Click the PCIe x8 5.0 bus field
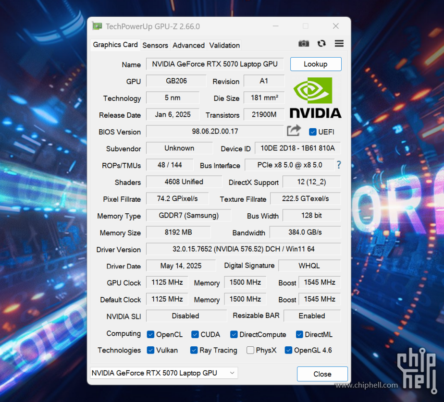Screen dimensions: 444x402 290,165
